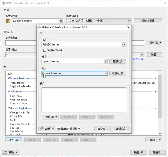Click the empty 动作 actions list box

84,100
